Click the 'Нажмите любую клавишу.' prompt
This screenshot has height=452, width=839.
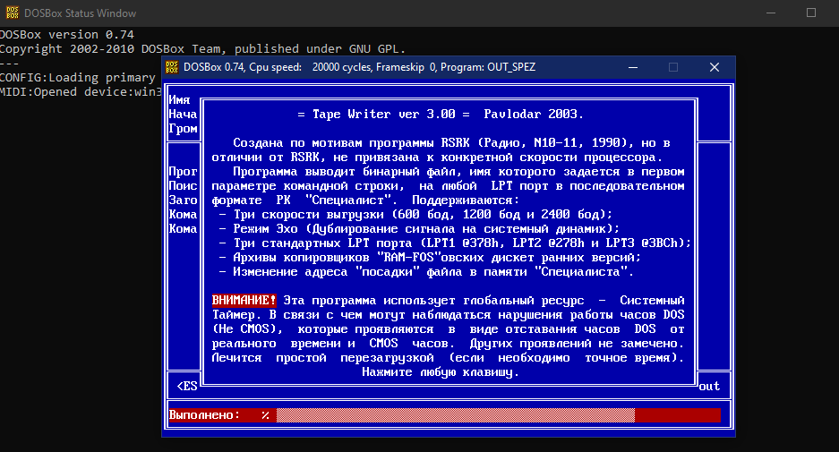pos(441,372)
